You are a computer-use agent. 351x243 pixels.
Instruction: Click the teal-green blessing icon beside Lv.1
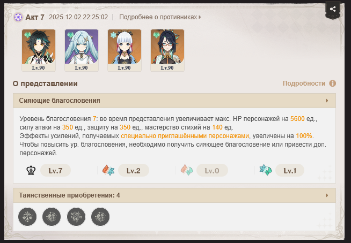pyautogui.click(x=266, y=170)
